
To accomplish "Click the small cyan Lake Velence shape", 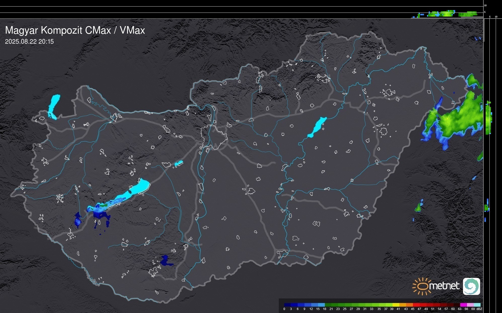I will click(x=179, y=163).
